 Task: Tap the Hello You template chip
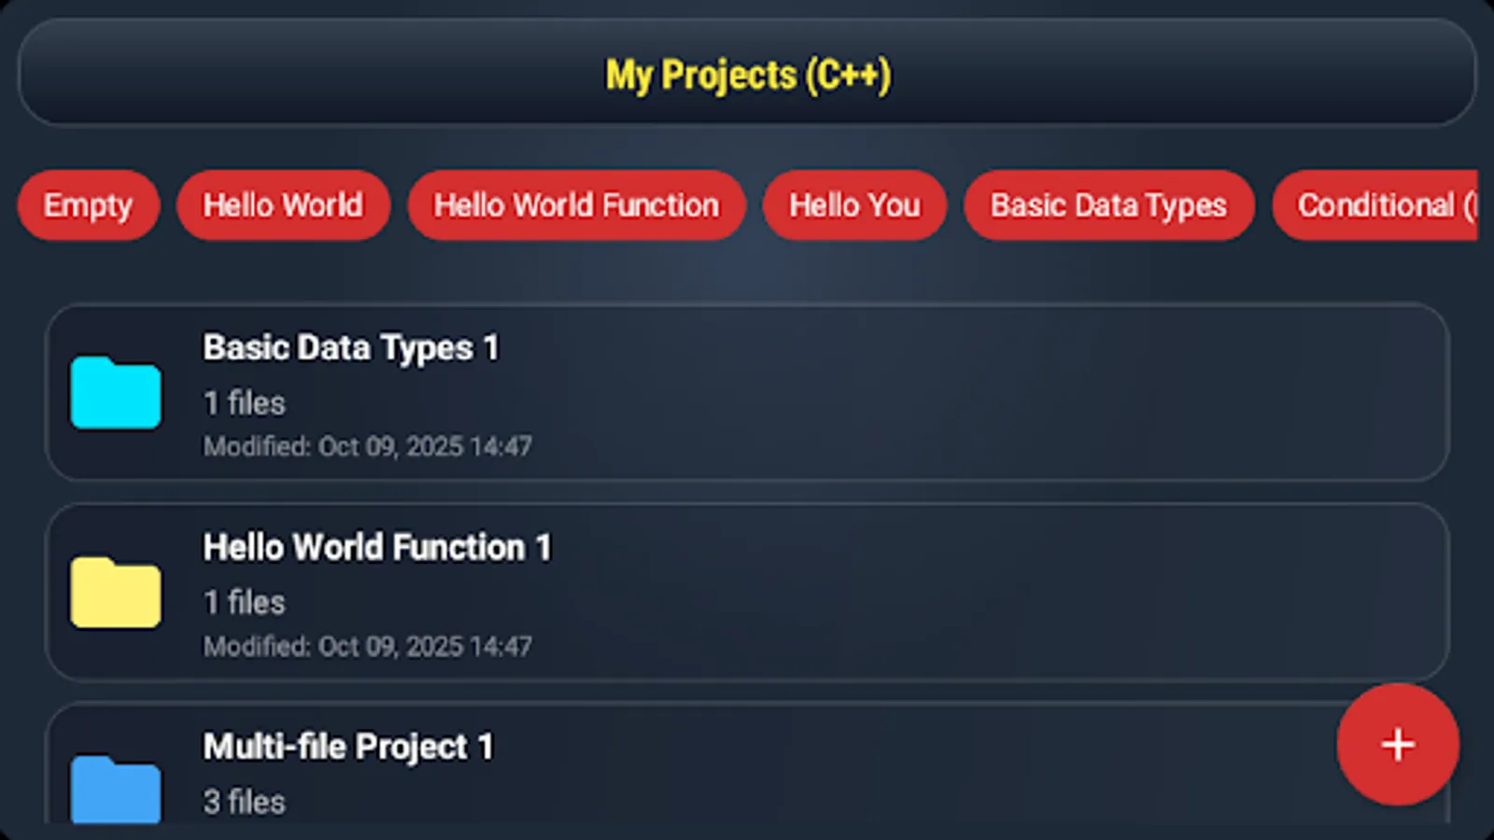853,205
